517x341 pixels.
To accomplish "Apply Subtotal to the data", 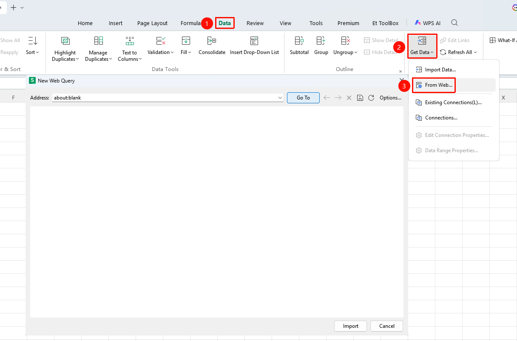I will (299, 45).
